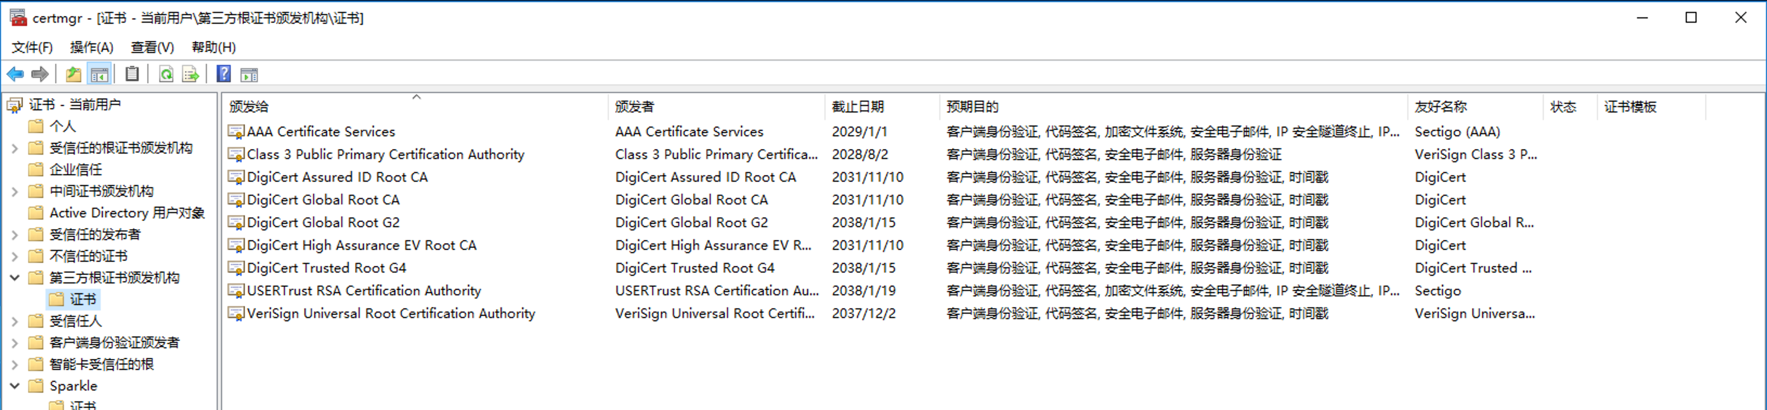Image resolution: width=1767 pixels, height=410 pixels.
Task: Click the Up One Level folder icon
Action: pos(73,74)
